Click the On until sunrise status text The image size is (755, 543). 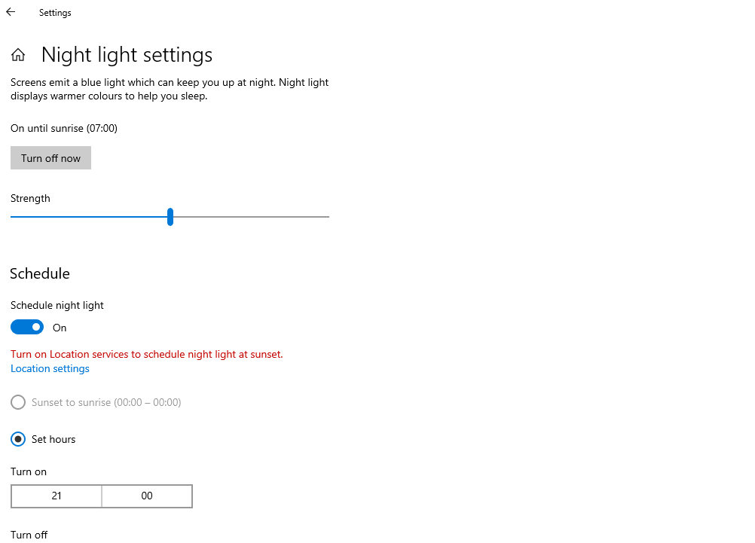[x=64, y=128]
